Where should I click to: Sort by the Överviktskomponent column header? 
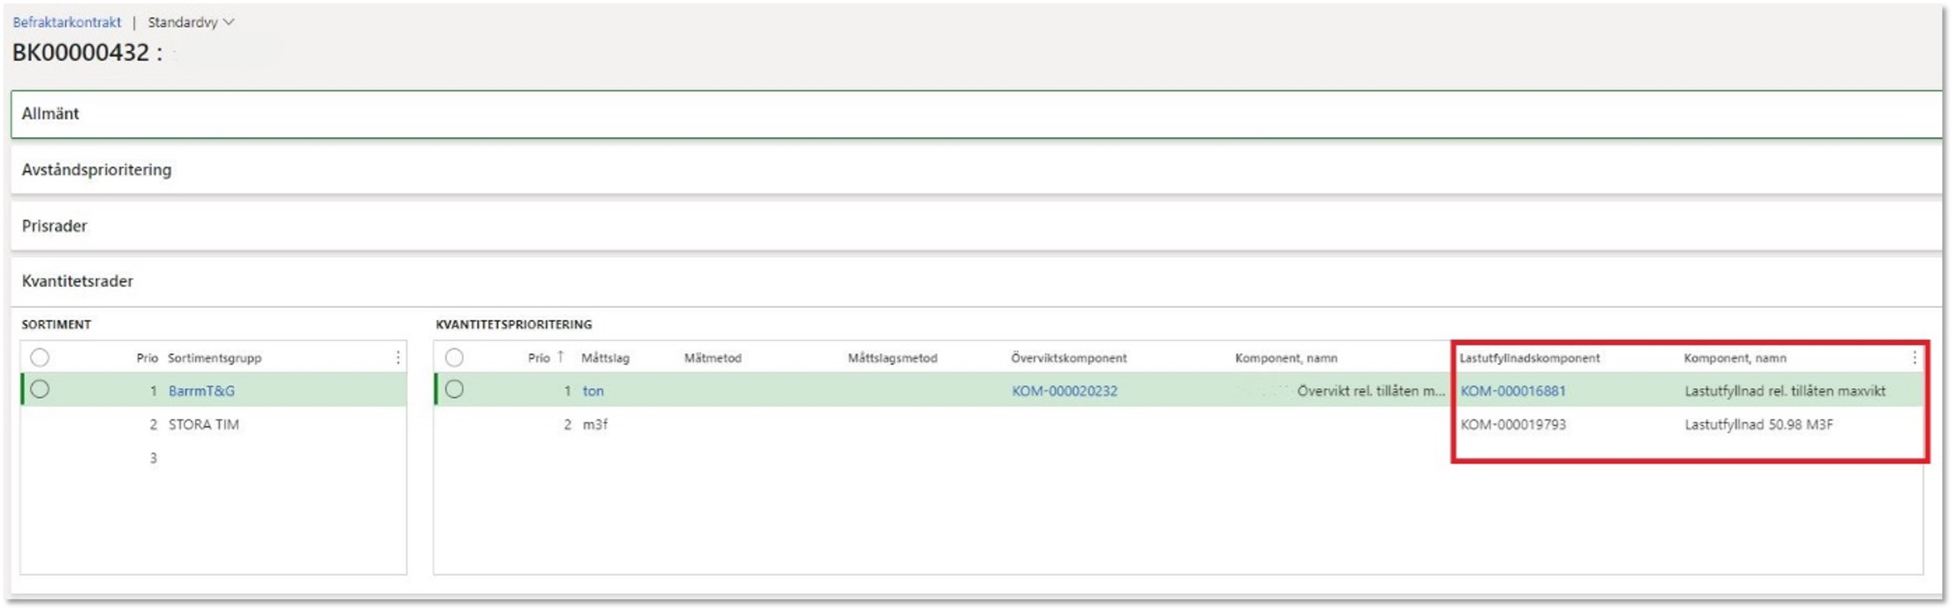[1069, 358]
